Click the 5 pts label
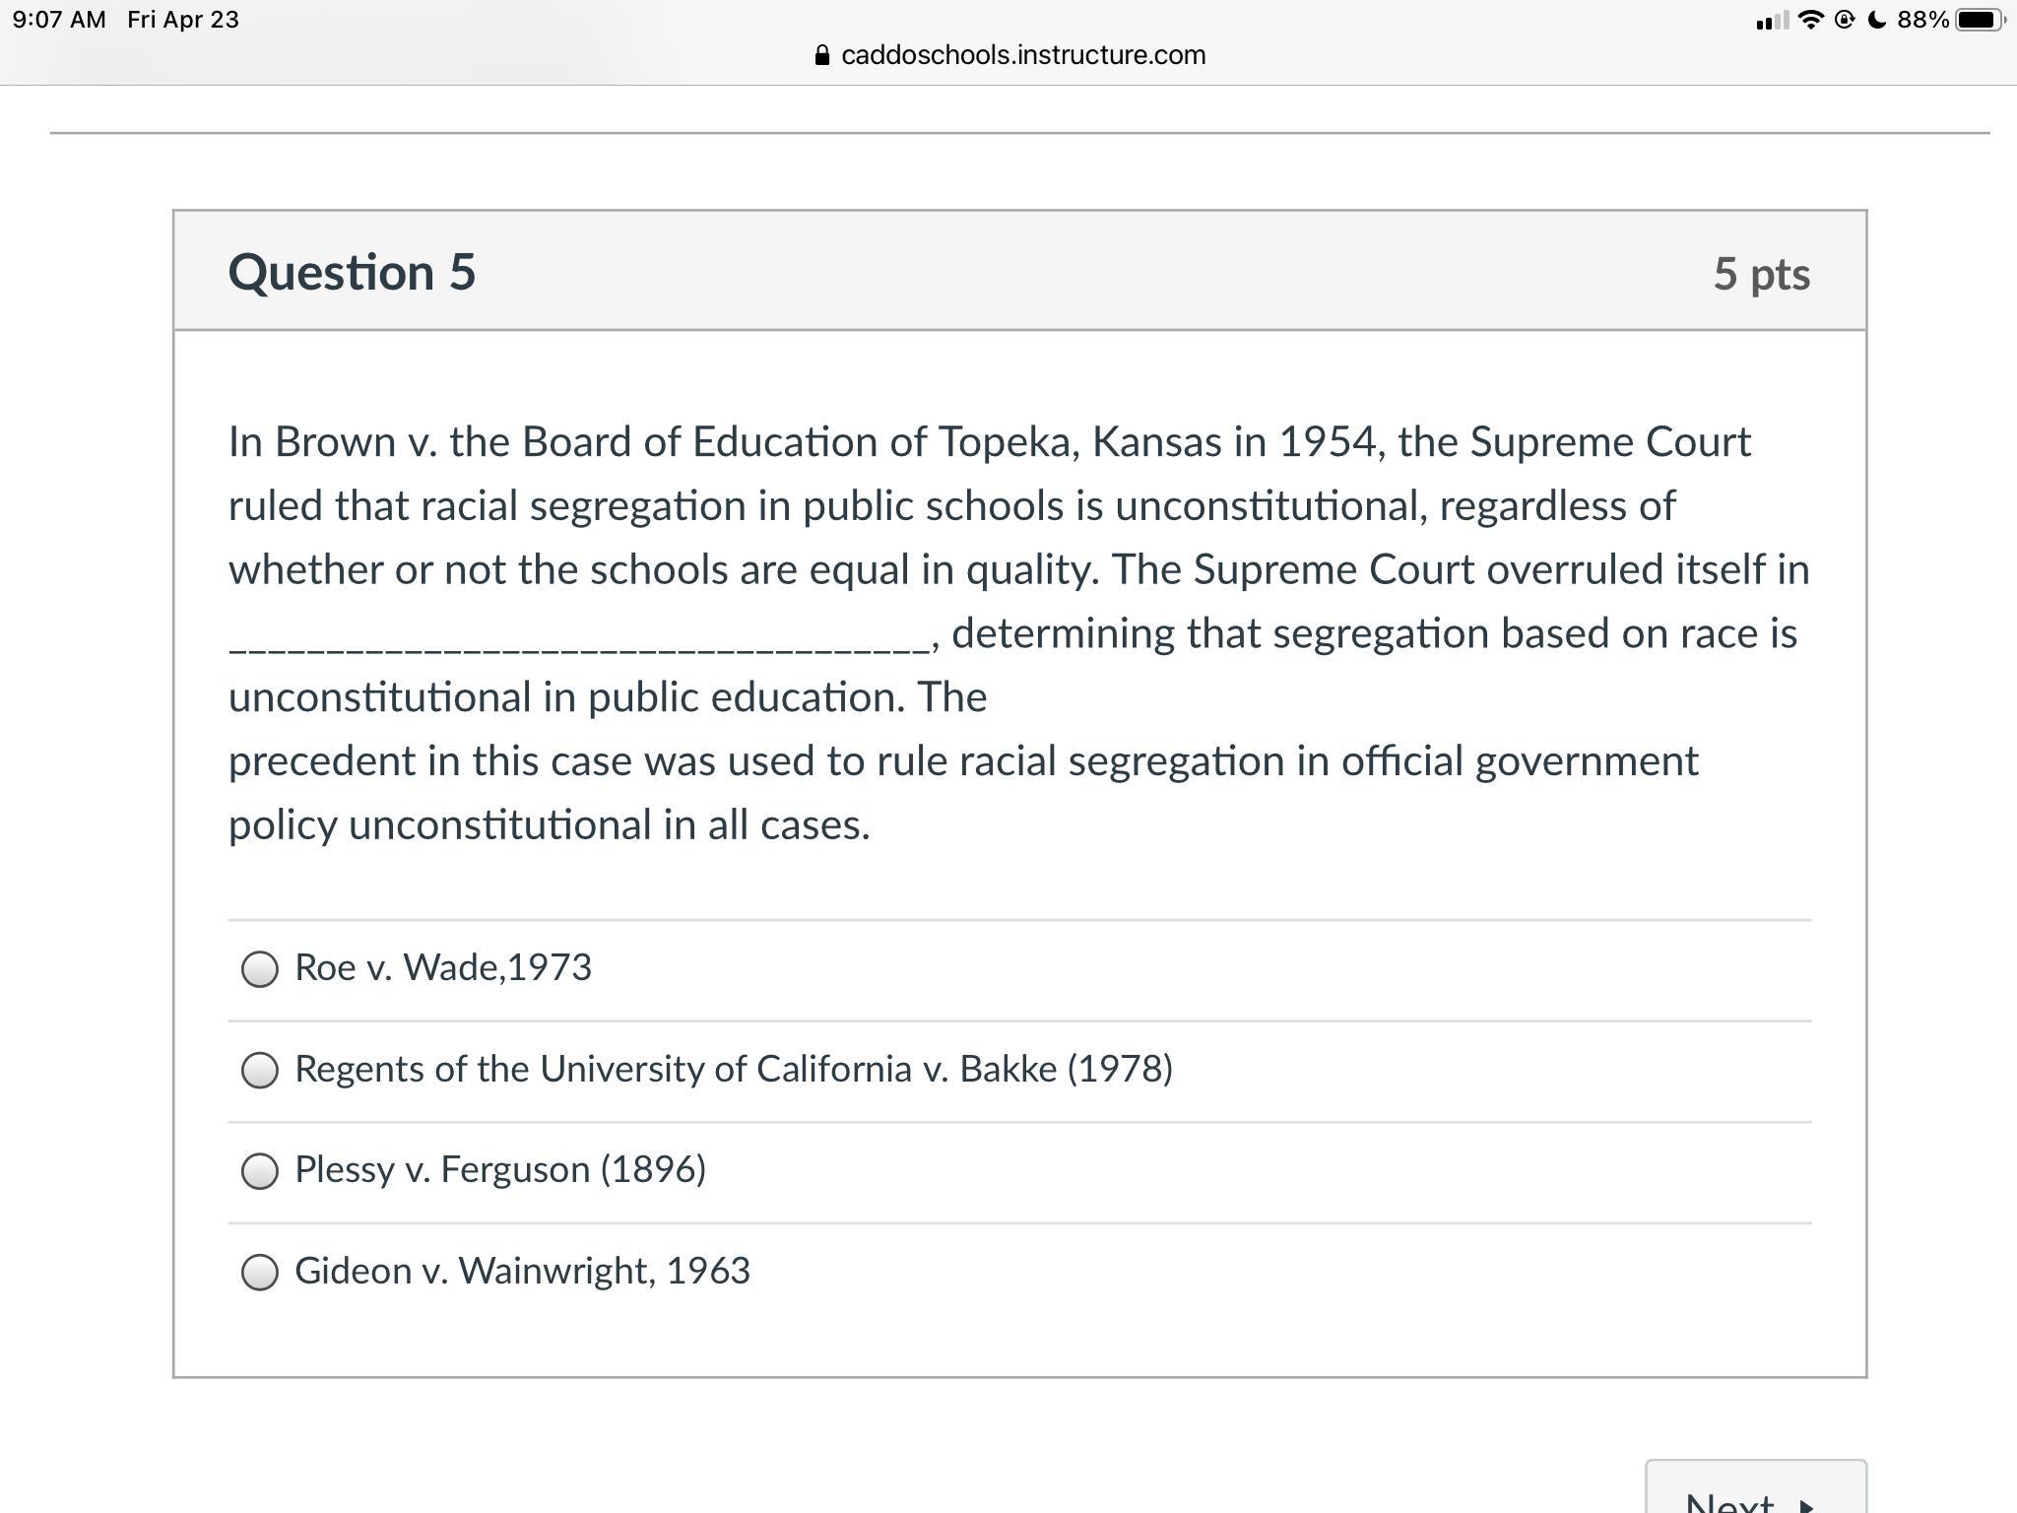Screen dimensions: 2017x1513 tap(1761, 274)
